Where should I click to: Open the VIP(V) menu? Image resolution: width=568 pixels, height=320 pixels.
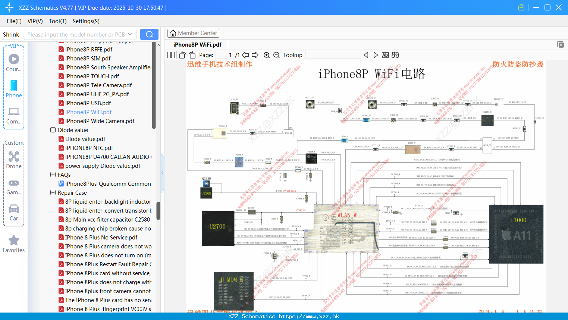click(35, 21)
